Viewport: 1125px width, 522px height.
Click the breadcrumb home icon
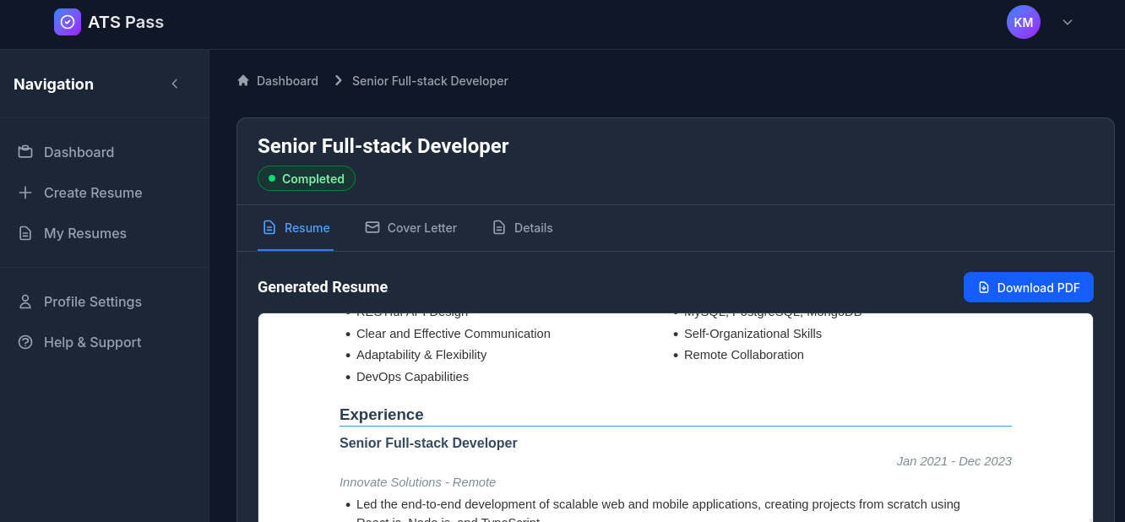(243, 80)
